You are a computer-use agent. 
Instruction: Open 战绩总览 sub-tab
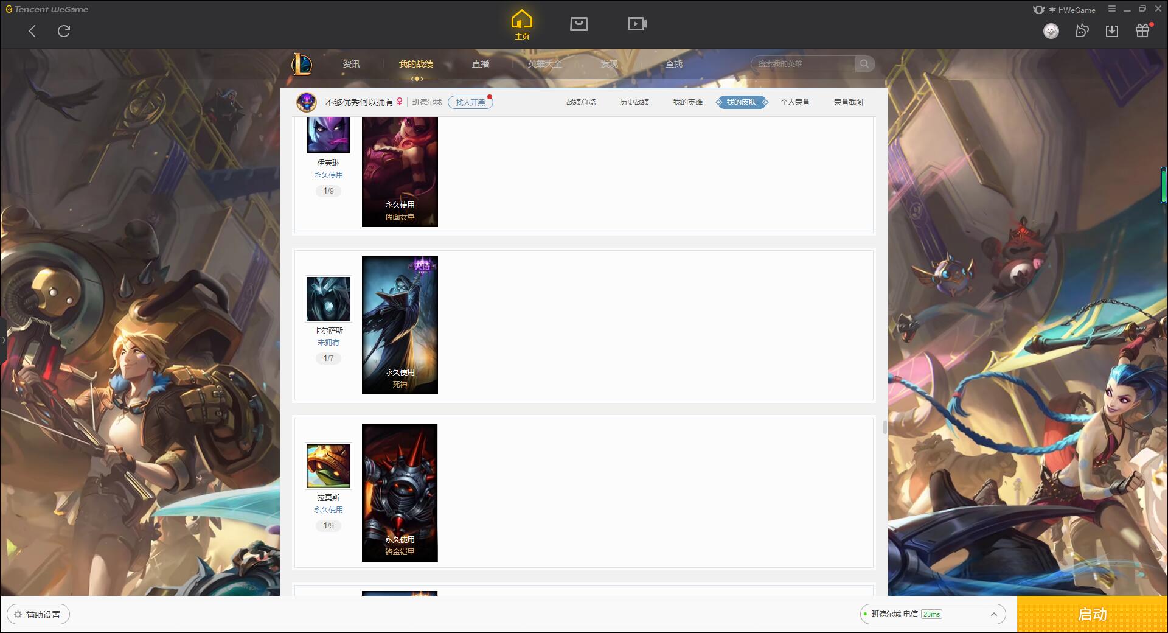coord(581,102)
